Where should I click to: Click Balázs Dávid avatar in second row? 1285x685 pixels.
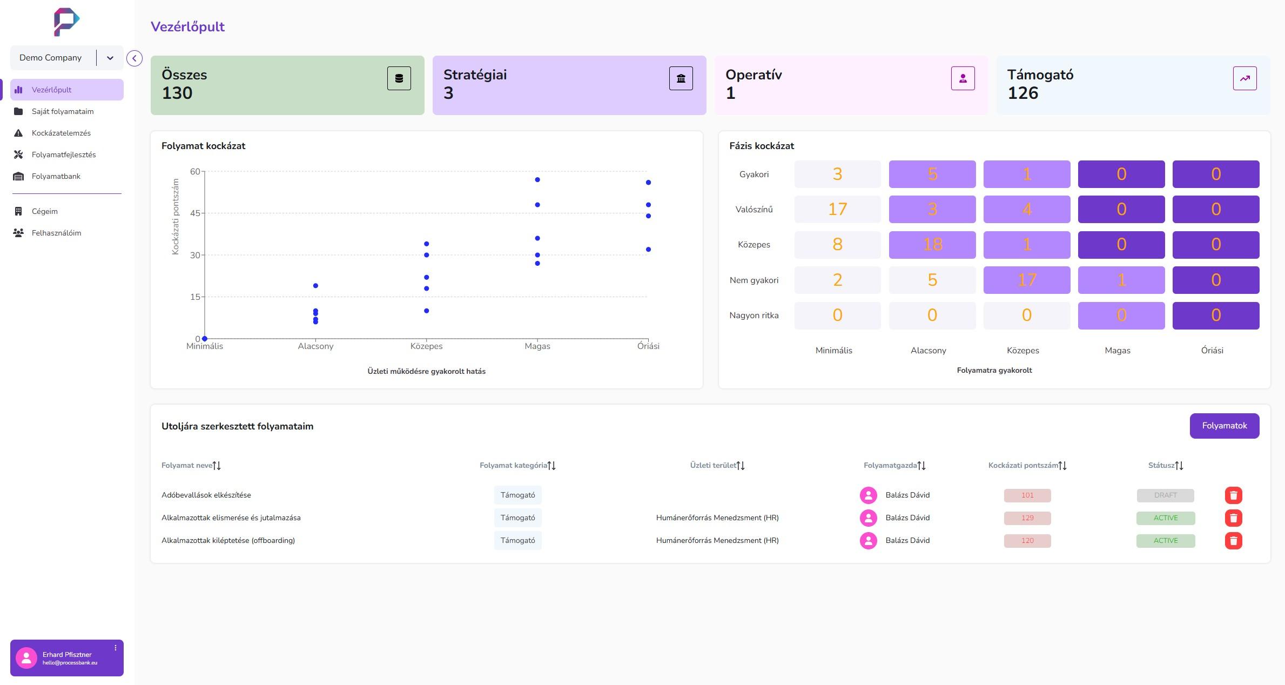(868, 518)
